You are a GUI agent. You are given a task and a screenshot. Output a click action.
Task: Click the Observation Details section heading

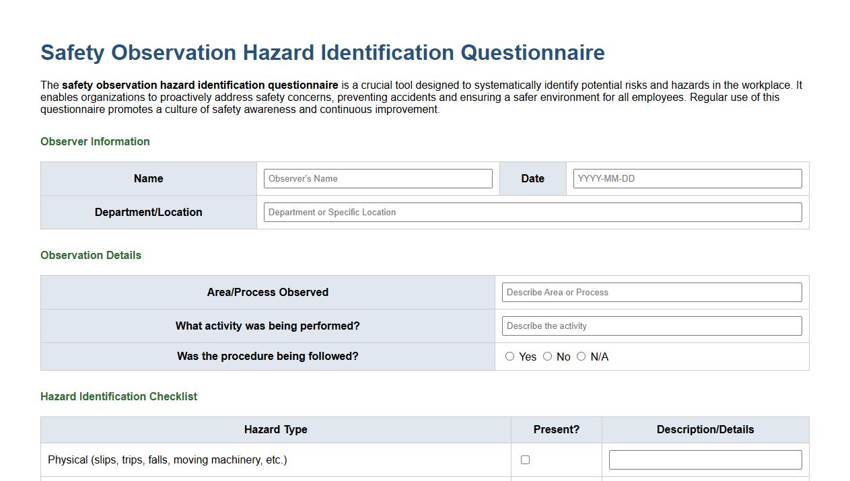pyautogui.click(x=91, y=255)
